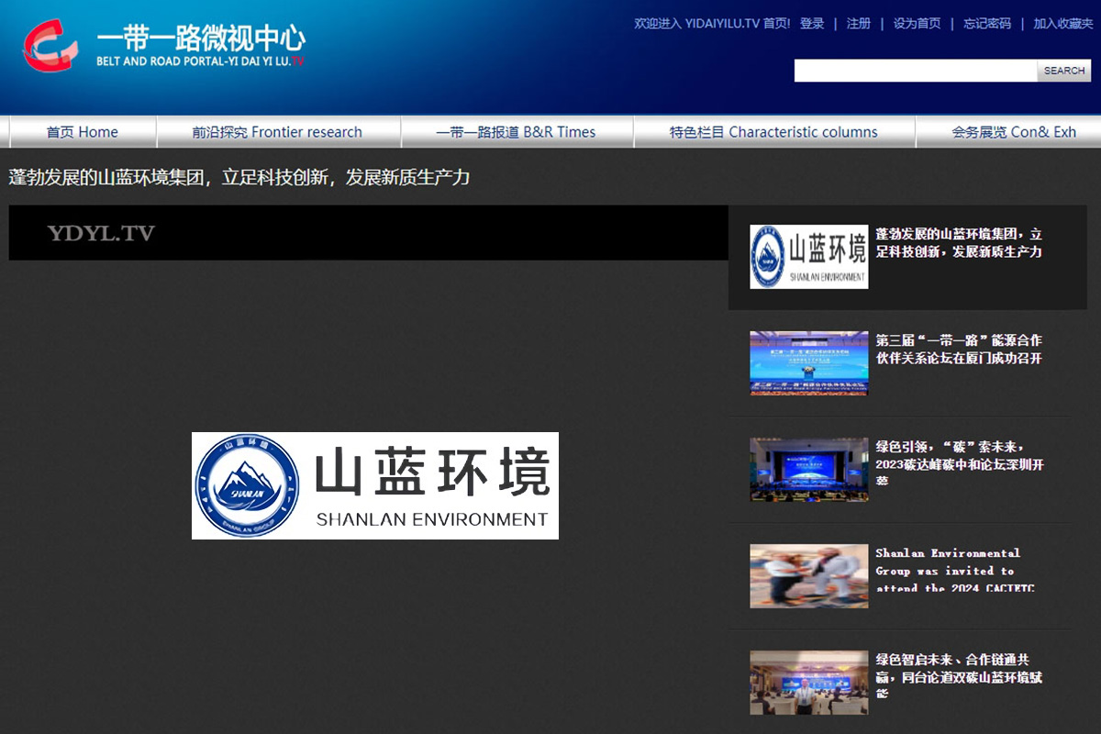Screen dimensions: 1101x734
Task: Open the 2024 CACTETC article thumbnail
Action: [808, 575]
